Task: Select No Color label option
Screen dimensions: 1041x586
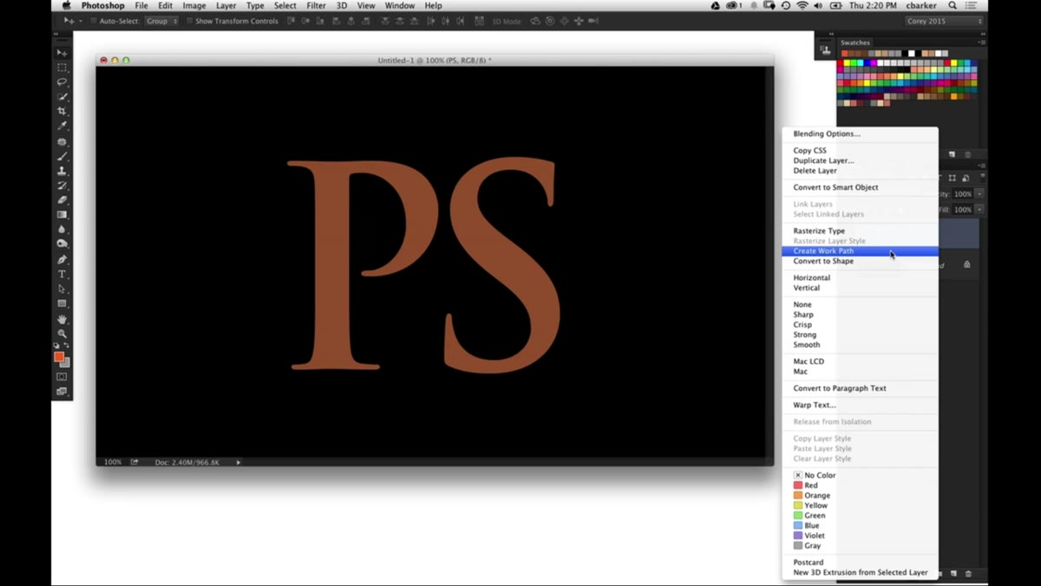Action: click(x=815, y=475)
